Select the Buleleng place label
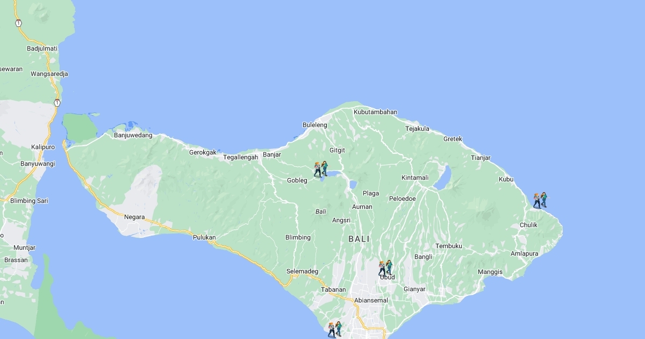Screen dimensions: 645x339 pyautogui.click(x=314, y=125)
